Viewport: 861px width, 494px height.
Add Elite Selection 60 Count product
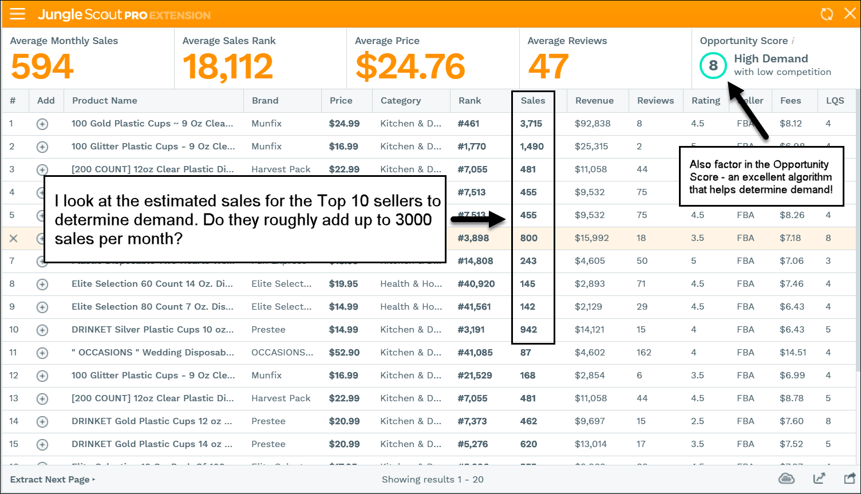(x=42, y=284)
